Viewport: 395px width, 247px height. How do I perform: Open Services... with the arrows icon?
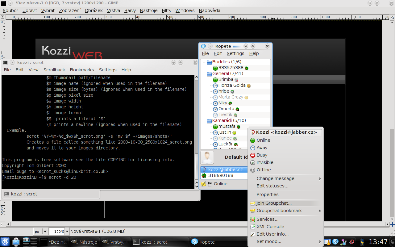click(x=285, y=219)
